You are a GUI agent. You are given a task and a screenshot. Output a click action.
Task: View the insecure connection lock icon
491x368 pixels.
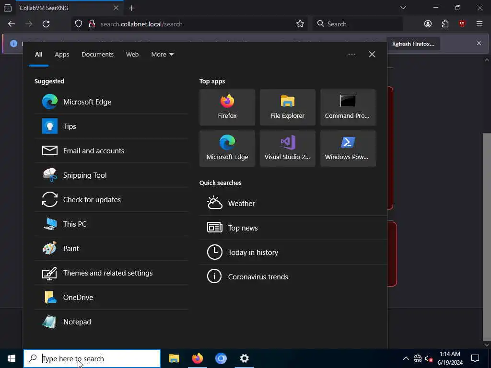click(x=92, y=24)
